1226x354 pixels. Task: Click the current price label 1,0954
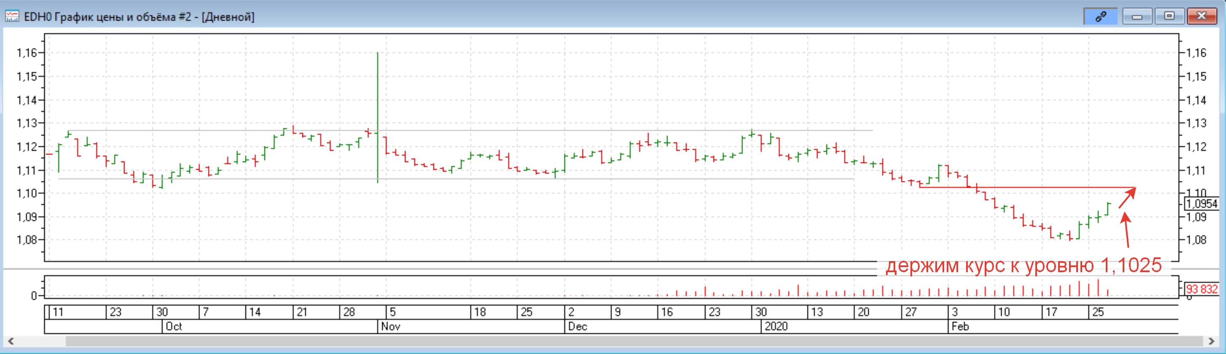coord(1202,204)
